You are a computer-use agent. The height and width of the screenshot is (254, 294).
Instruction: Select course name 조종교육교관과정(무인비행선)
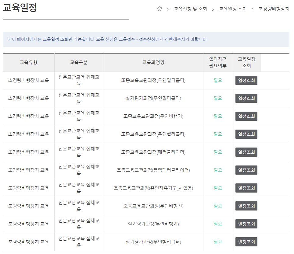pos(153,206)
